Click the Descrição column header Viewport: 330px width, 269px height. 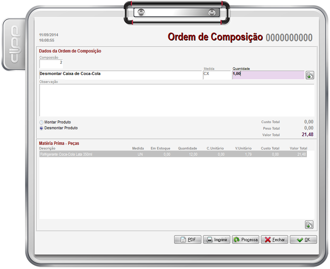coord(47,148)
